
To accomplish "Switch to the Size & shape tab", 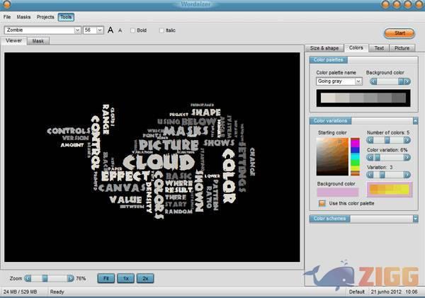I will pos(324,48).
